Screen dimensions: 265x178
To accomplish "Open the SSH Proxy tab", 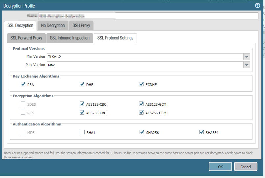I will point(81,26).
